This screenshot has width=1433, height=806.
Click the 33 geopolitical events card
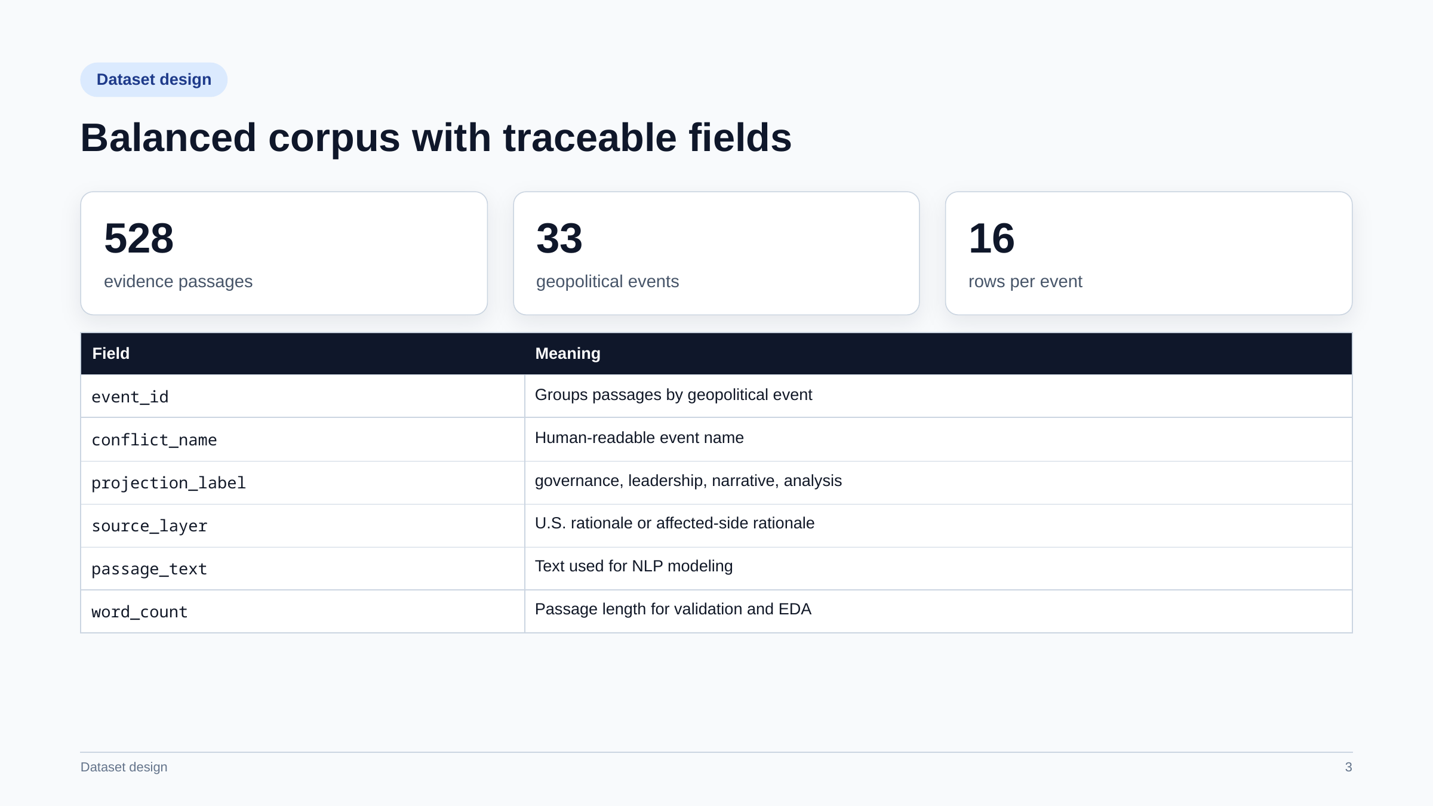pos(716,253)
